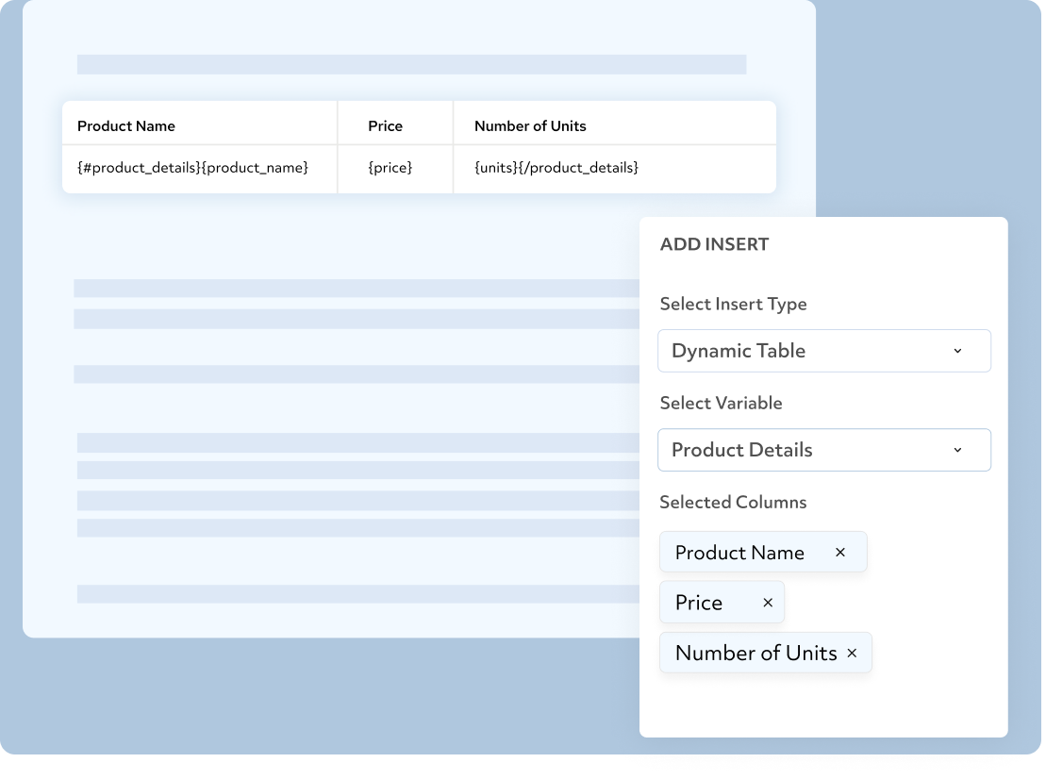
Task: Remove the Number of Units column chip
Action: click(852, 653)
